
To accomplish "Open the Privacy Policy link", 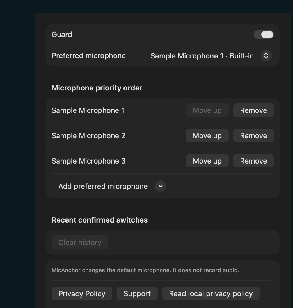I will [x=82, y=293].
